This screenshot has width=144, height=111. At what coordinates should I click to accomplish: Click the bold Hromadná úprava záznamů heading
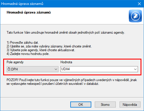29,12
